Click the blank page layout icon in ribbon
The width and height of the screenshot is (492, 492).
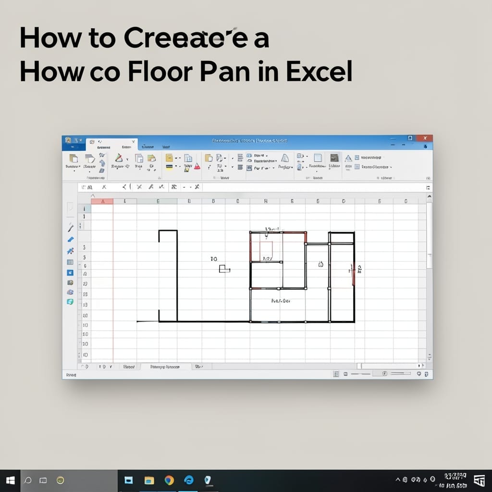coord(318,158)
